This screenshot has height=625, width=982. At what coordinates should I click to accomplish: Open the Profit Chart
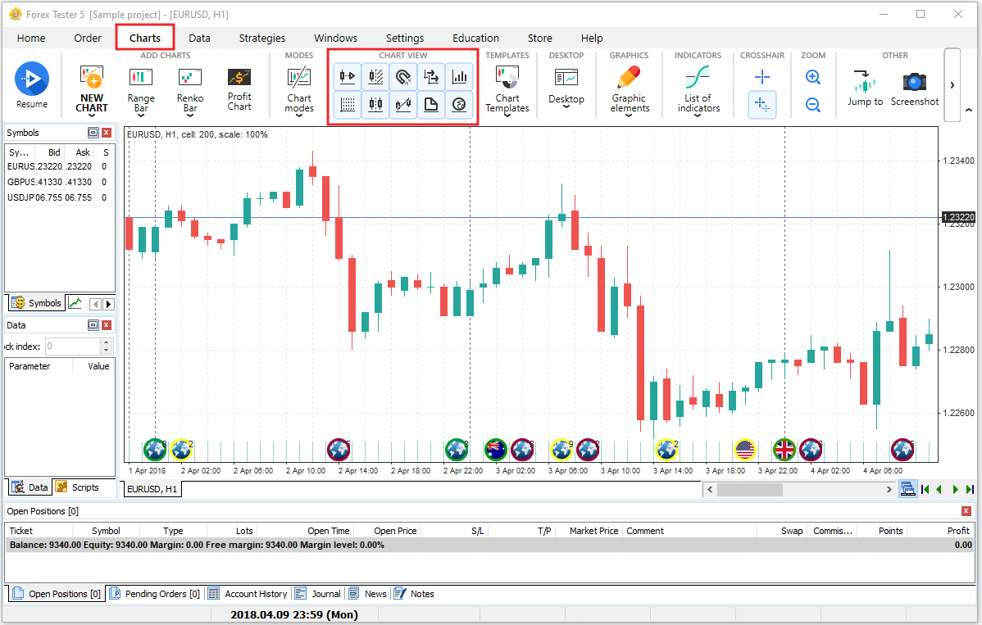[x=239, y=88]
